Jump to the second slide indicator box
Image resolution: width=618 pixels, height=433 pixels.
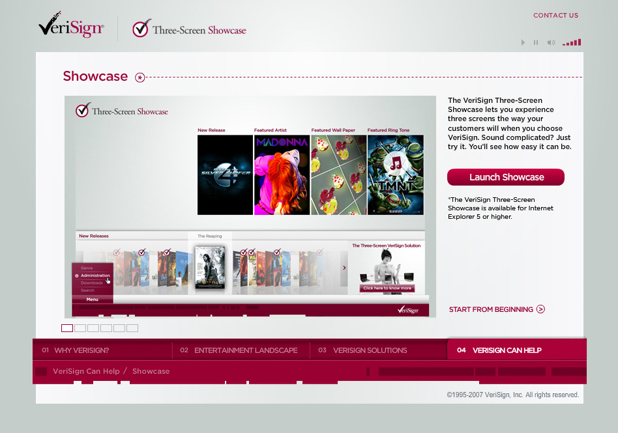80,328
